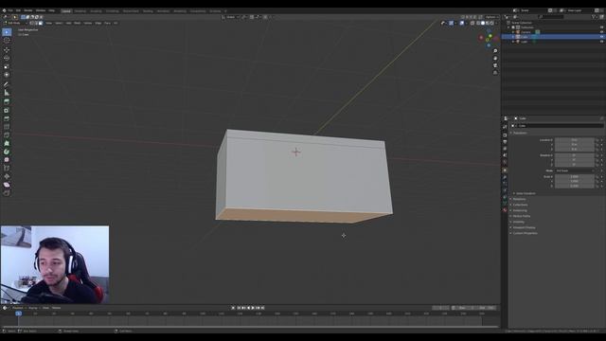Image resolution: width=606 pixels, height=341 pixels.
Task: Select the Rotate tool in toolbar
Action: [7, 59]
